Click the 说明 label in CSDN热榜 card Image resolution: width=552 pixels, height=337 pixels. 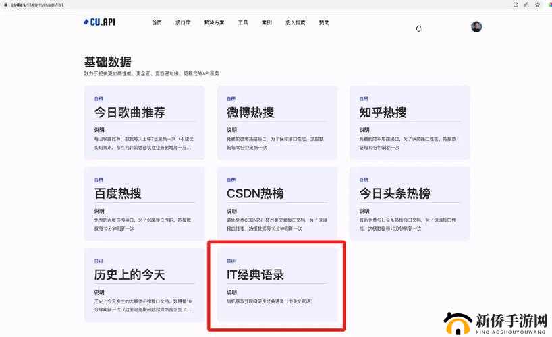[232, 211]
